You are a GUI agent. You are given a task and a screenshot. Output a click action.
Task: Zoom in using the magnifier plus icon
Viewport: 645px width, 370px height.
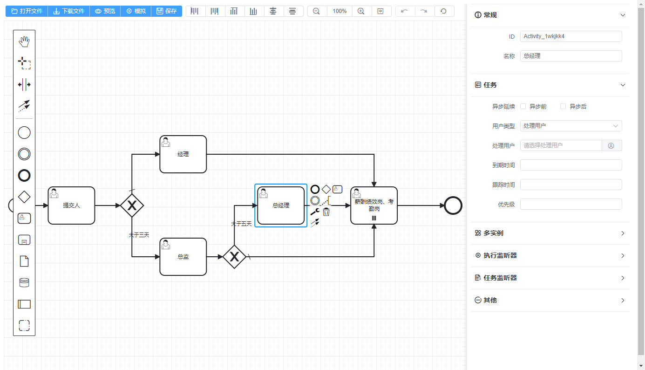tap(361, 11)
